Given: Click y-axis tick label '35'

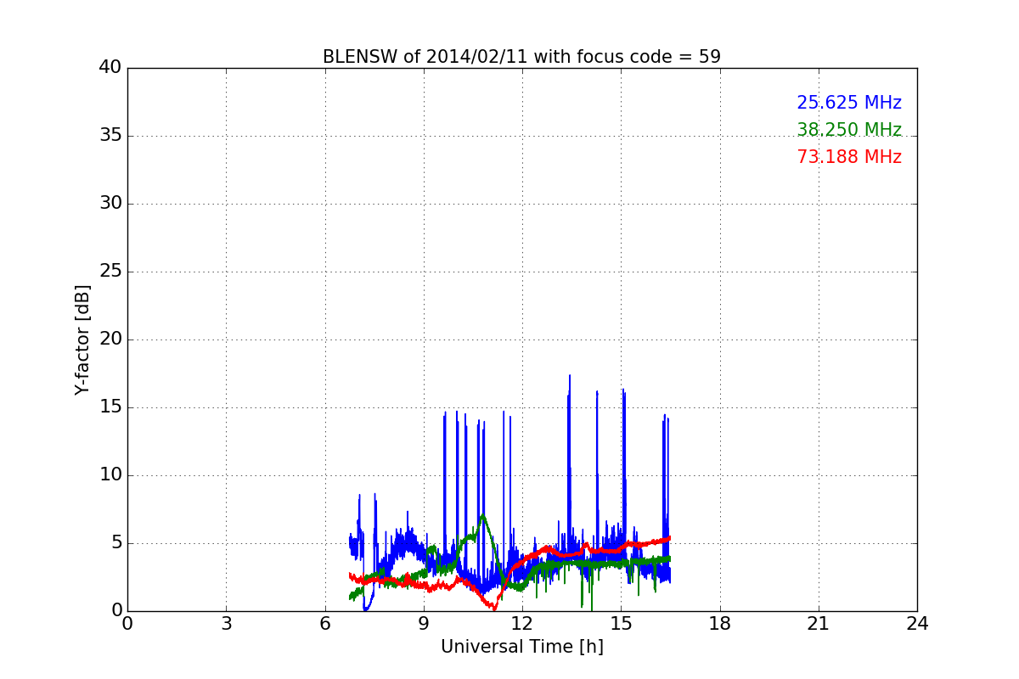Looking at the screenshot, I should click(x=110, y=136).
